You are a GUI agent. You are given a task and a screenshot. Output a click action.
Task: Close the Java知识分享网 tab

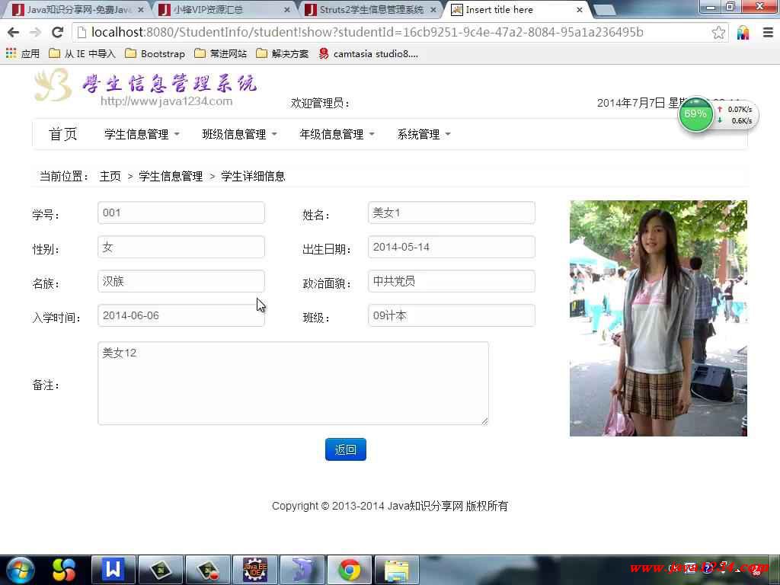coord(141,9)
